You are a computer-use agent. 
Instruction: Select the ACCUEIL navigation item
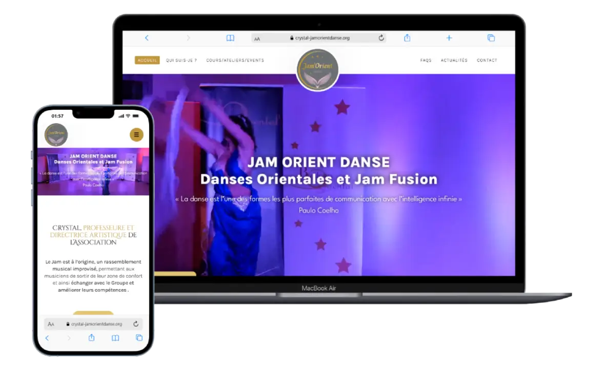point(147,60)
